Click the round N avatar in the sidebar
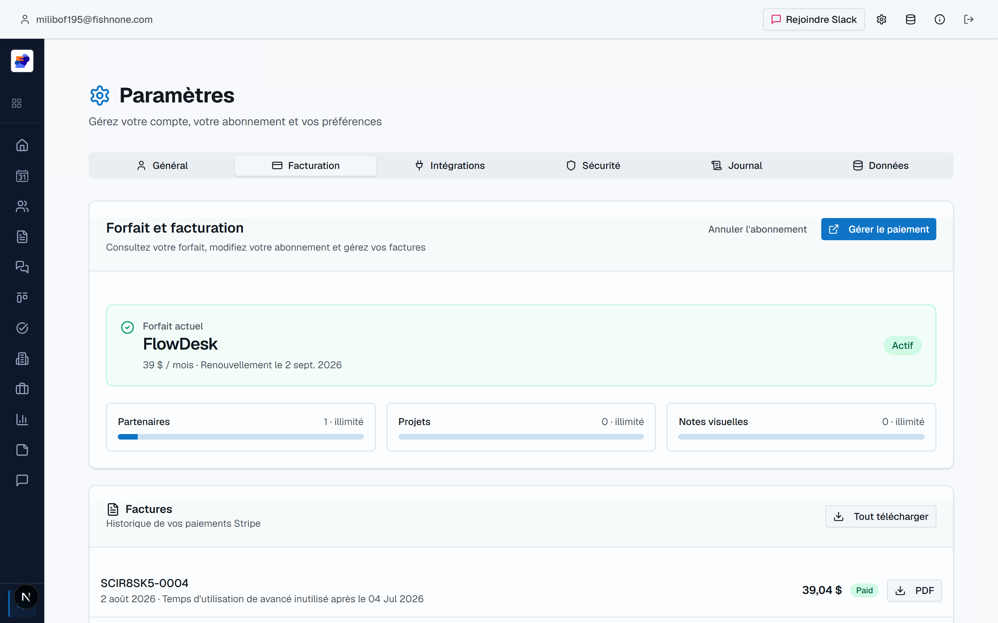998x623 pixels. (26, 597)
